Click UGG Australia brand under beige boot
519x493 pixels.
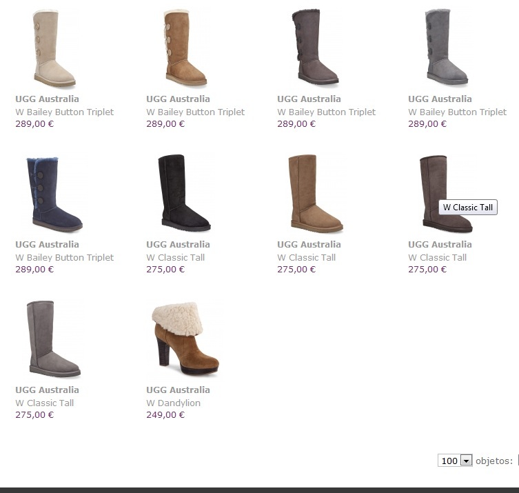47,99
